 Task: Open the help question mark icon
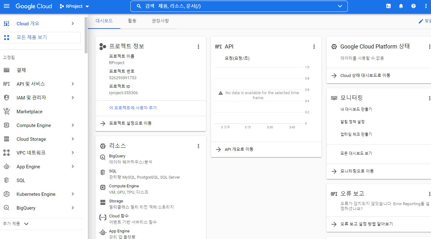(413, 6)
